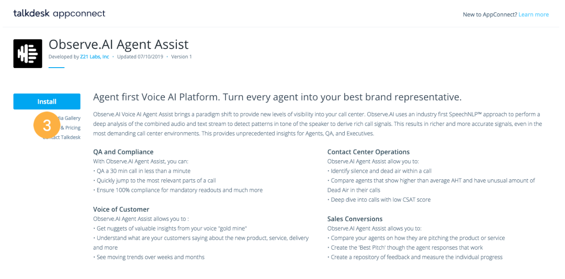The image size is (565, 279).
Task: Install the Observe.AI Agent Assist app
Action: click(x=47, y=101)
